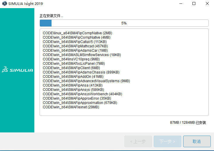Screen dimensions: 214x151
Task: Click the SIMULIA Isight 2019 window title
Action: 26,4
